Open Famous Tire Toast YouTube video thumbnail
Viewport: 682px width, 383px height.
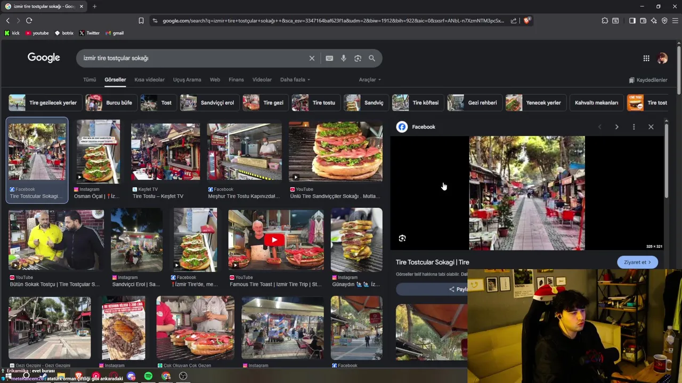coord(276,240)
